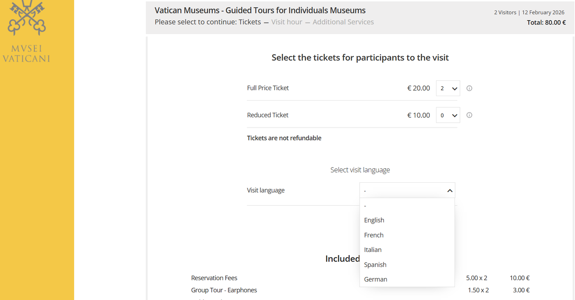Select French as visit language
This screenshot has width=575, height=300.
[374, 235]
